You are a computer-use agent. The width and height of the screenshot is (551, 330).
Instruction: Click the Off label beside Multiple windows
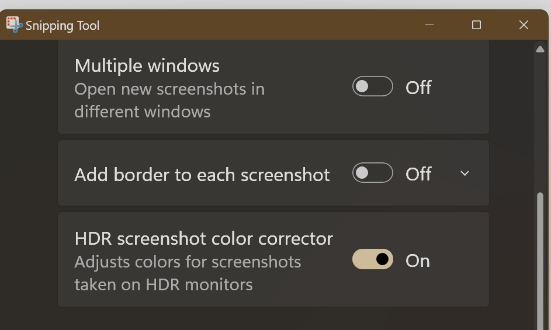(418, 87)
